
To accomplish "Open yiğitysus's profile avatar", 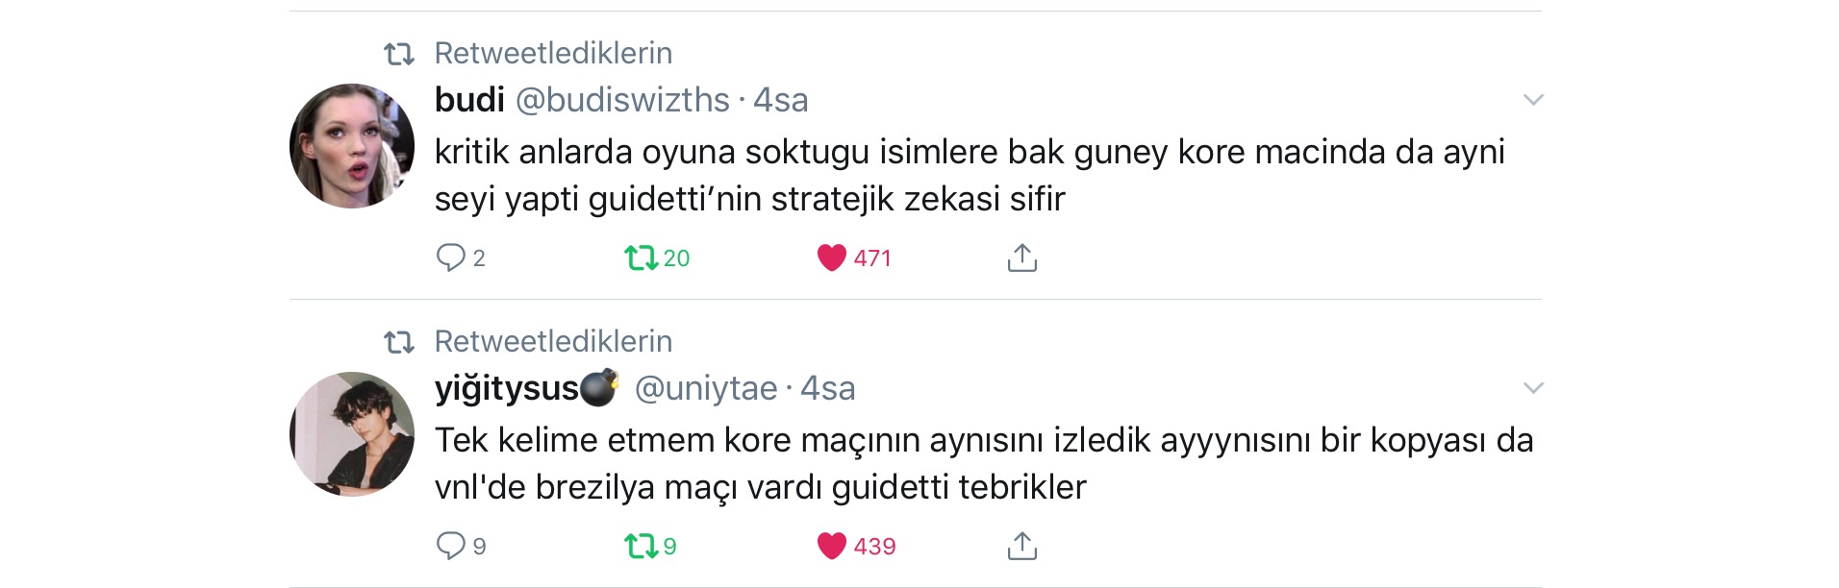I will tap(352, 434).
